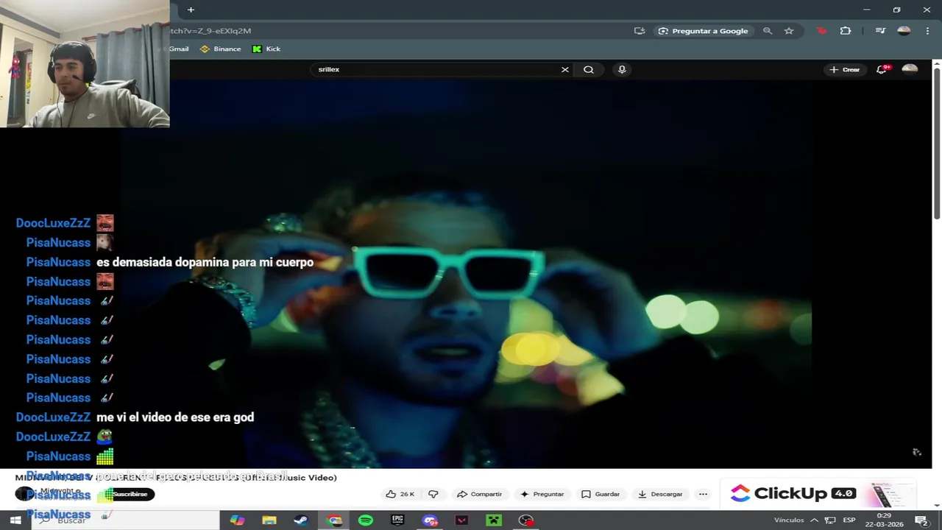The image size is (942, 530).
Task: Click the Suscribirse button
Action: point(130,494)
